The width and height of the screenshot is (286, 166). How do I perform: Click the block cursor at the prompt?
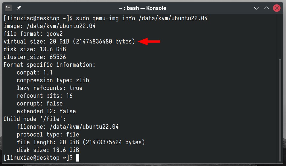77,158
